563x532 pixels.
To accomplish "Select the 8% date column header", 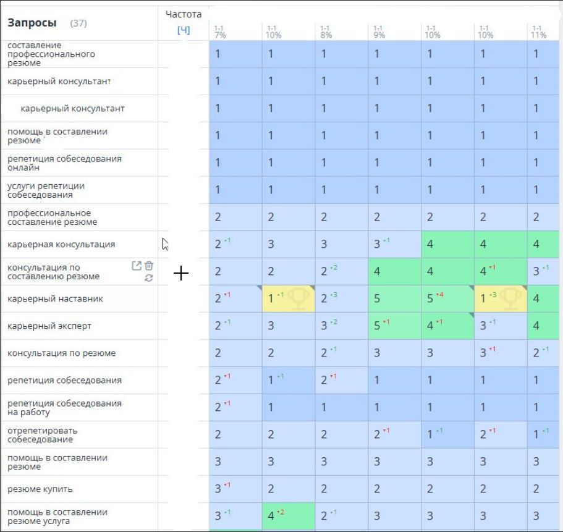I will [326, 32].
